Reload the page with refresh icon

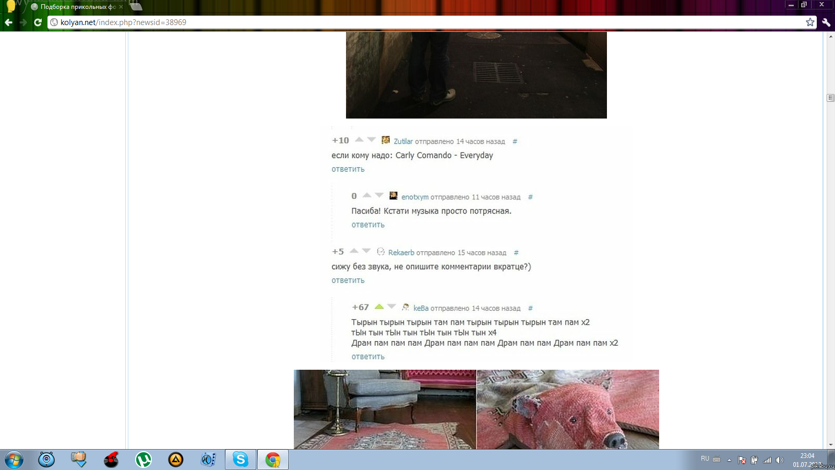[x=38, y=22]
